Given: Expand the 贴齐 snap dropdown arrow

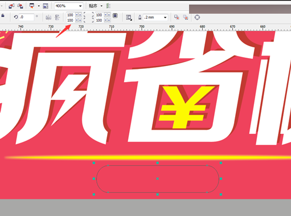Looking at the screenshot, I should [101, 6].
